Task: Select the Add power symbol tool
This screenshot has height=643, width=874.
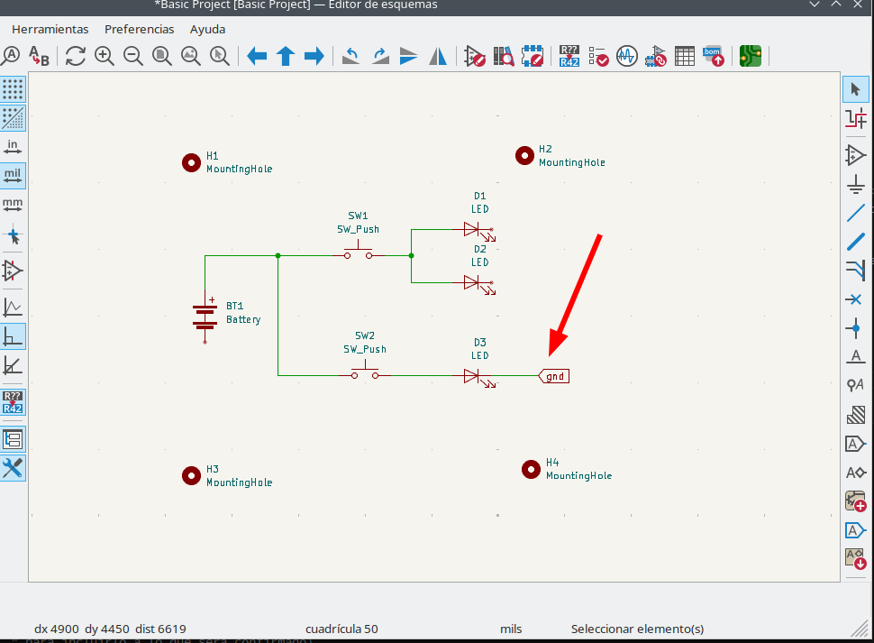Action: [855, 185]
